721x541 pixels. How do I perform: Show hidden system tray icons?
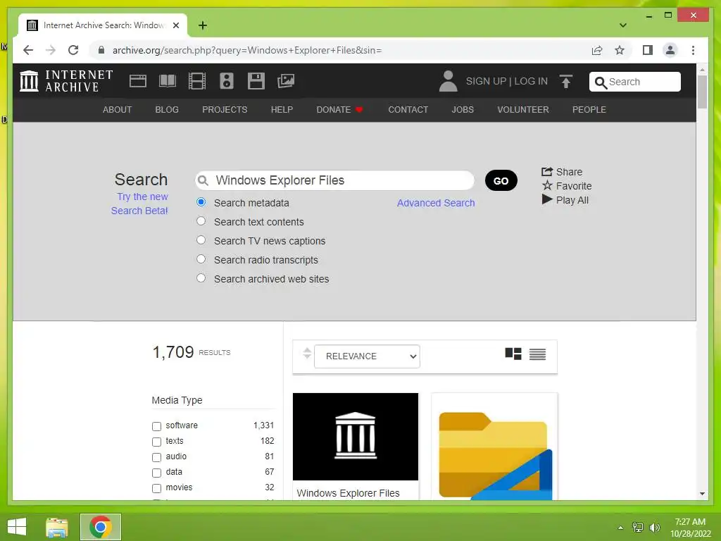[620, 528]
